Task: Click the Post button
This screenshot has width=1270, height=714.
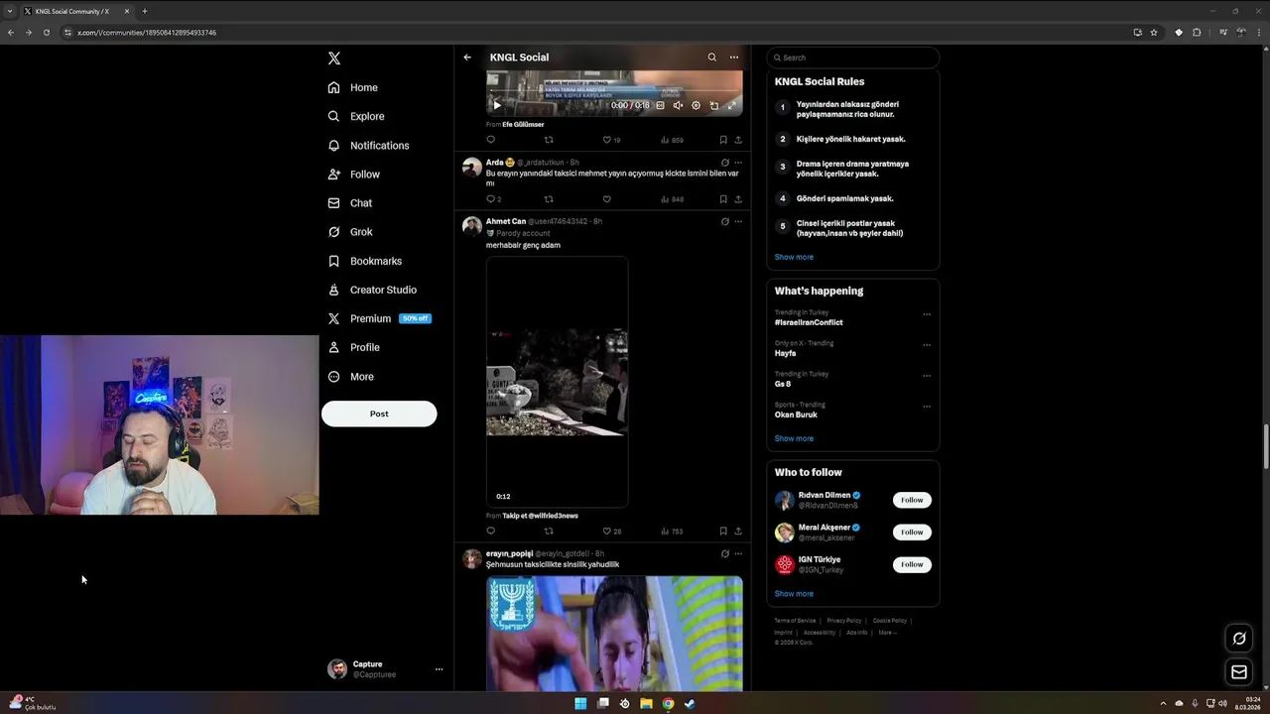Action: pos(379,414)
